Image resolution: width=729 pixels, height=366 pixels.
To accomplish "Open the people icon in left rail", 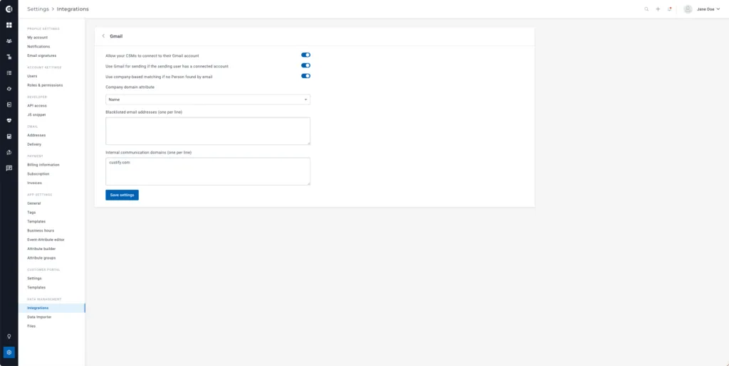I will point(9,41).
